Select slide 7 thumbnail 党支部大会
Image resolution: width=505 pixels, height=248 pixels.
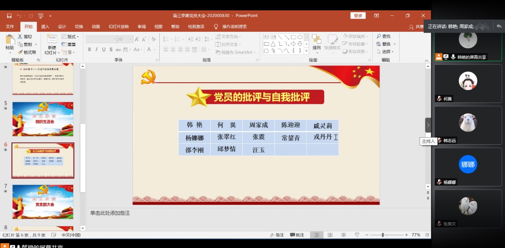tap(43, 201)
